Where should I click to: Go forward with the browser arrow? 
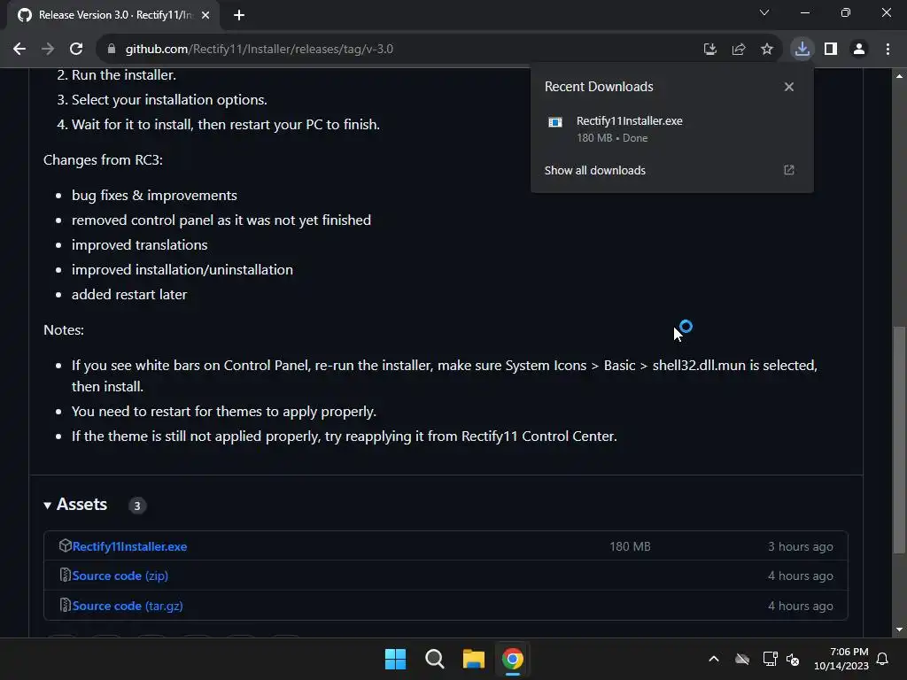48,50
